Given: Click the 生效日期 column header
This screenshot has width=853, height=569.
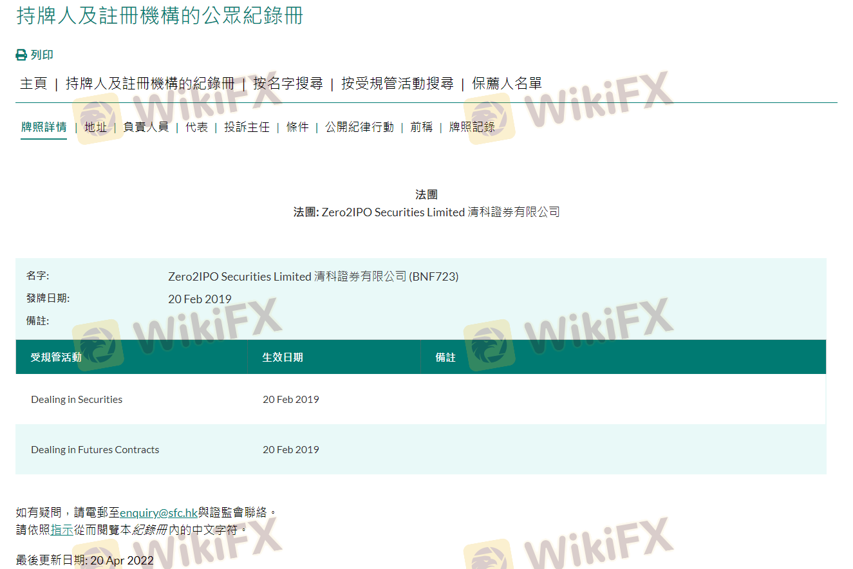Looking at the screenshot, I should [283, 357].
